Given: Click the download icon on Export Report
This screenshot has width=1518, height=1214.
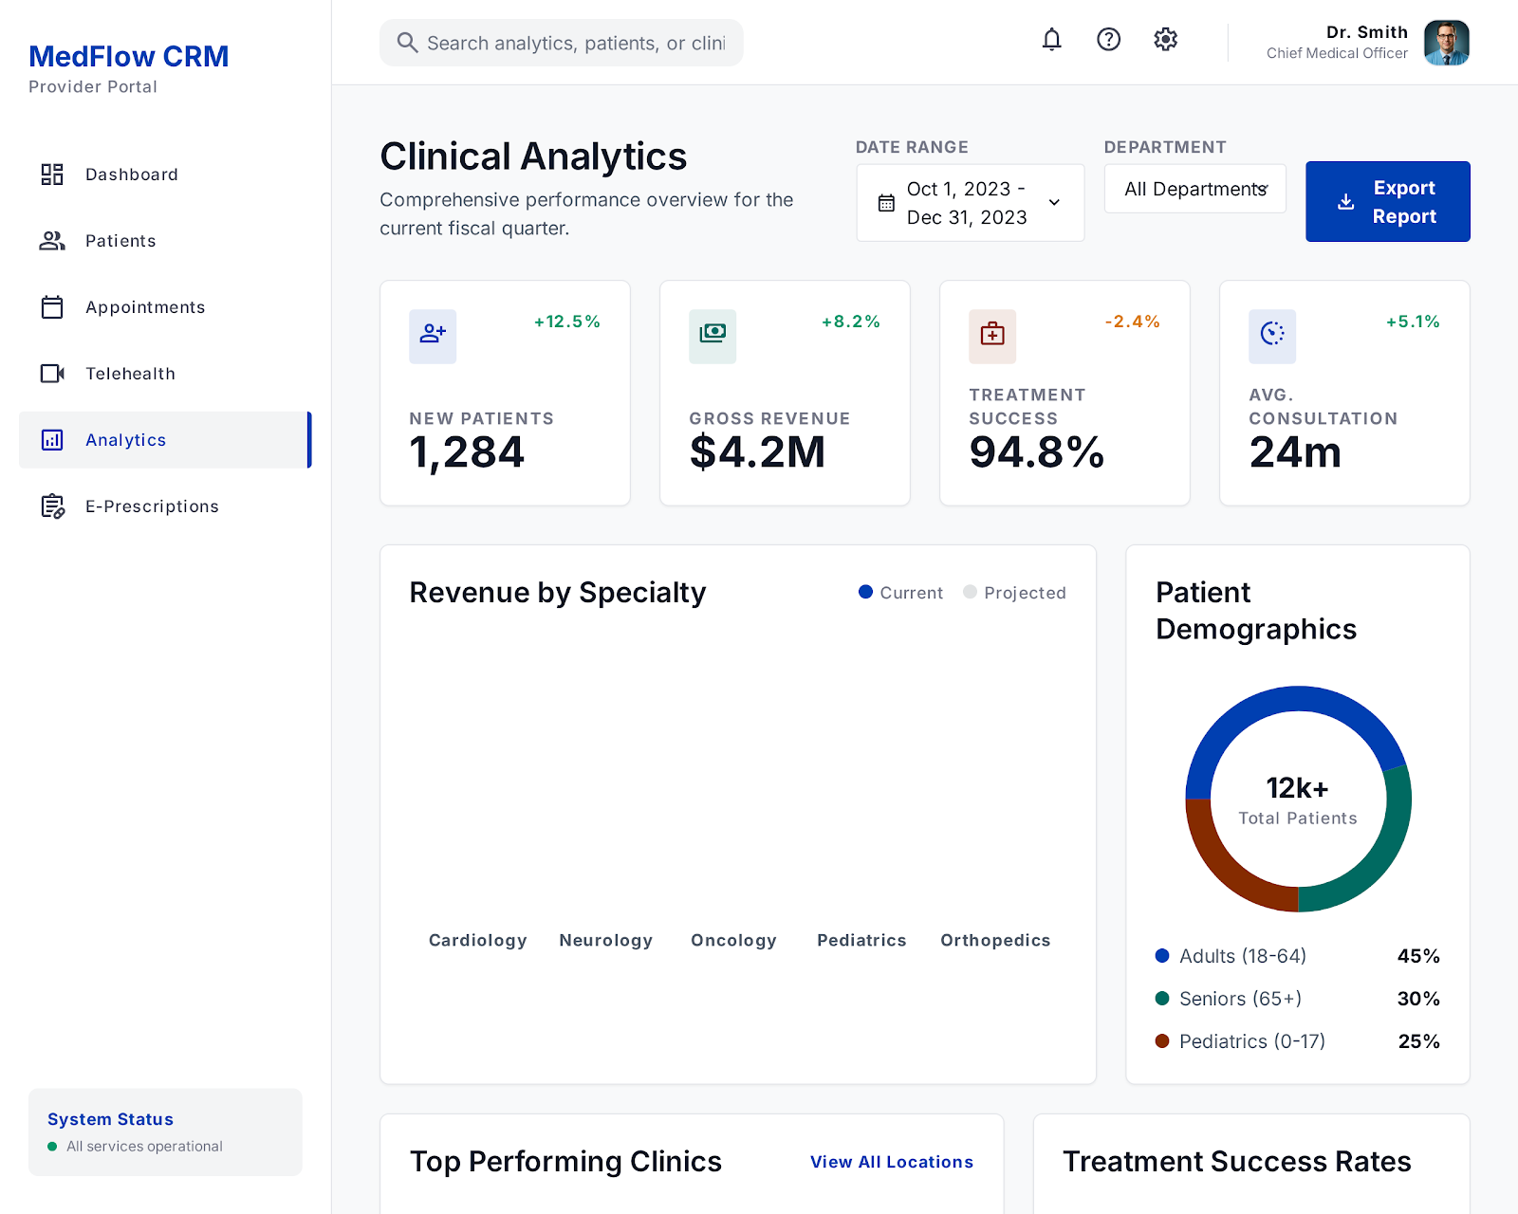Looking at the screenshot, I should pyautogui.click(x=1345, y=202).
